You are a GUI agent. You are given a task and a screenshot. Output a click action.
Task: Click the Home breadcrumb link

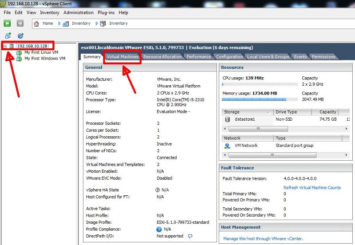coord(48,24)
